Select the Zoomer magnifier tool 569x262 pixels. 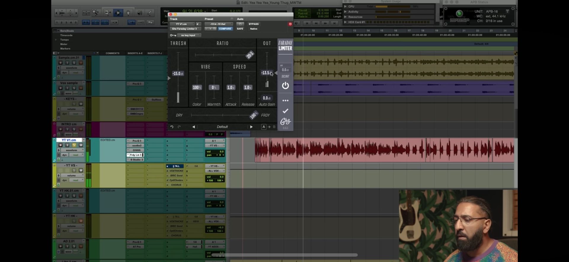click(x=95, y=12)
